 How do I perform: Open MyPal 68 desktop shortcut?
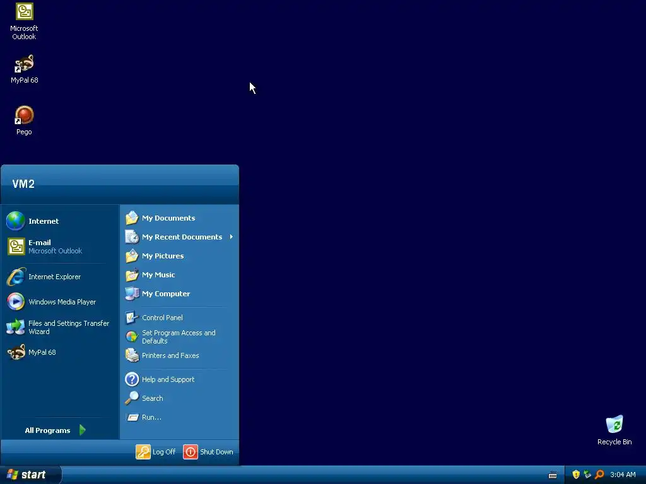click(x=24, y=69)
